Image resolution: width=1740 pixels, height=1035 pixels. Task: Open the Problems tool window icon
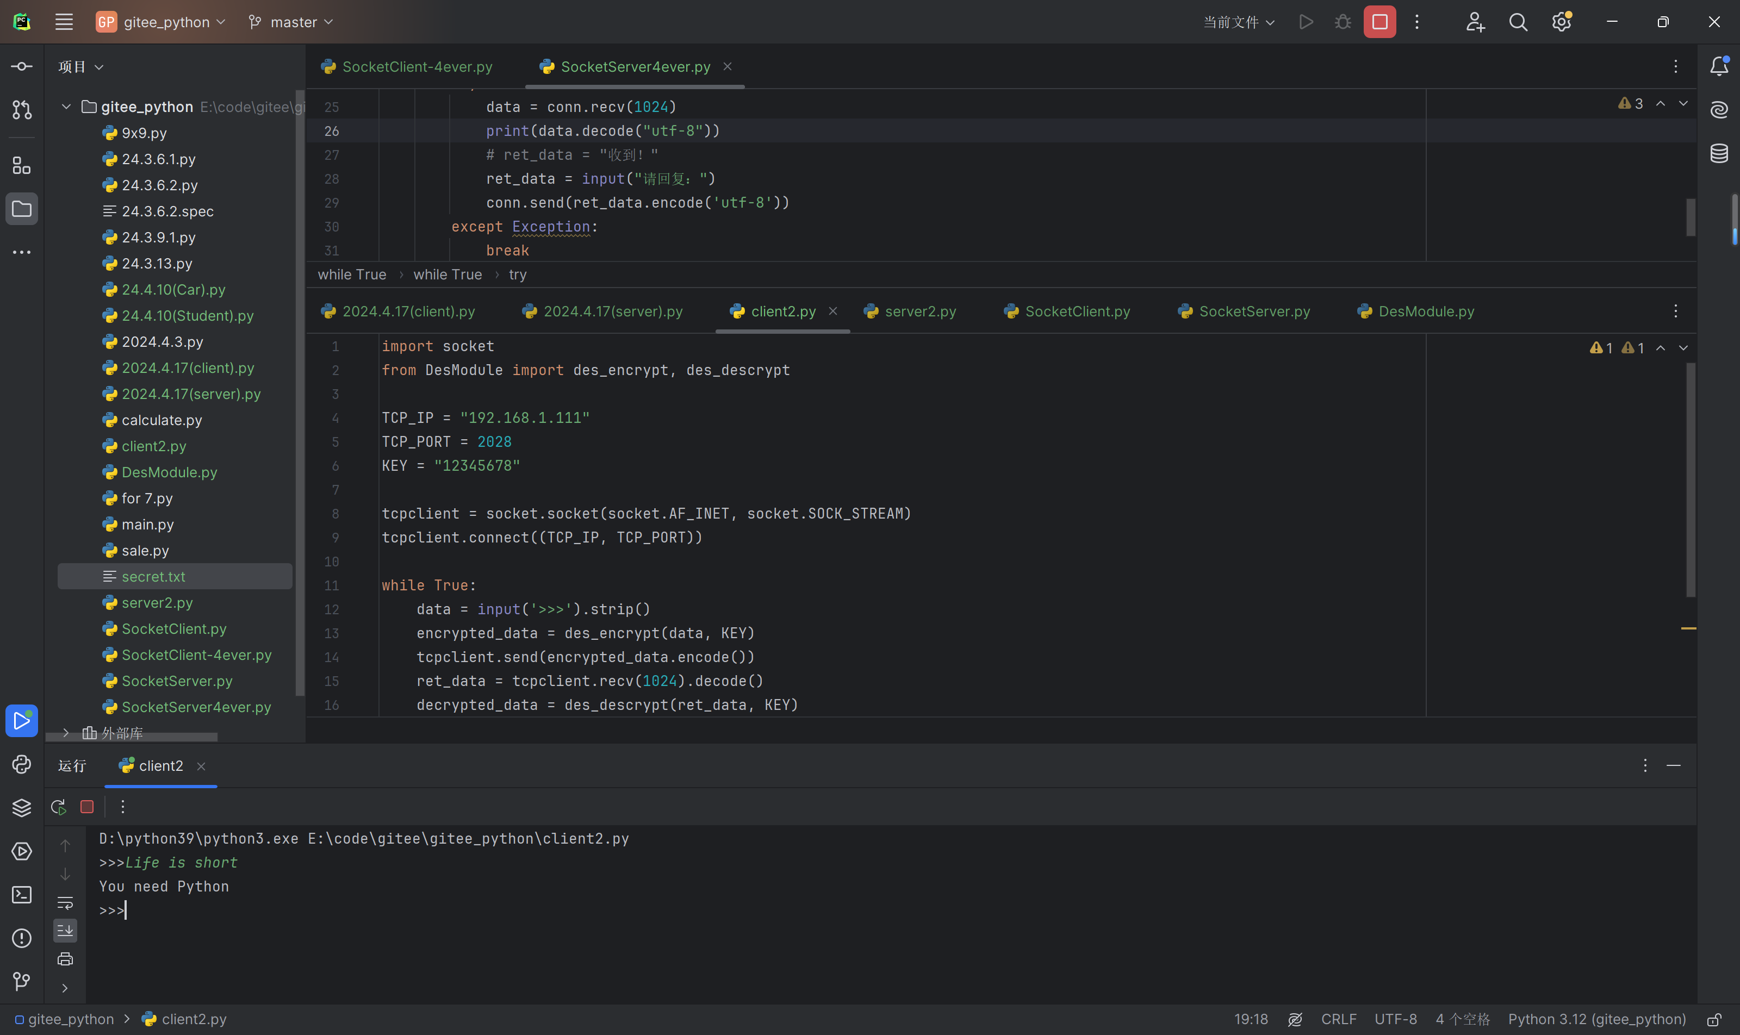tap(22, 938)
